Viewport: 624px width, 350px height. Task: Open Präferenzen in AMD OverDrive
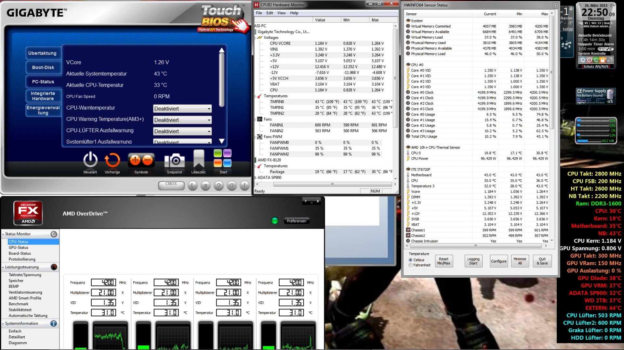click(x=297, y=221)
